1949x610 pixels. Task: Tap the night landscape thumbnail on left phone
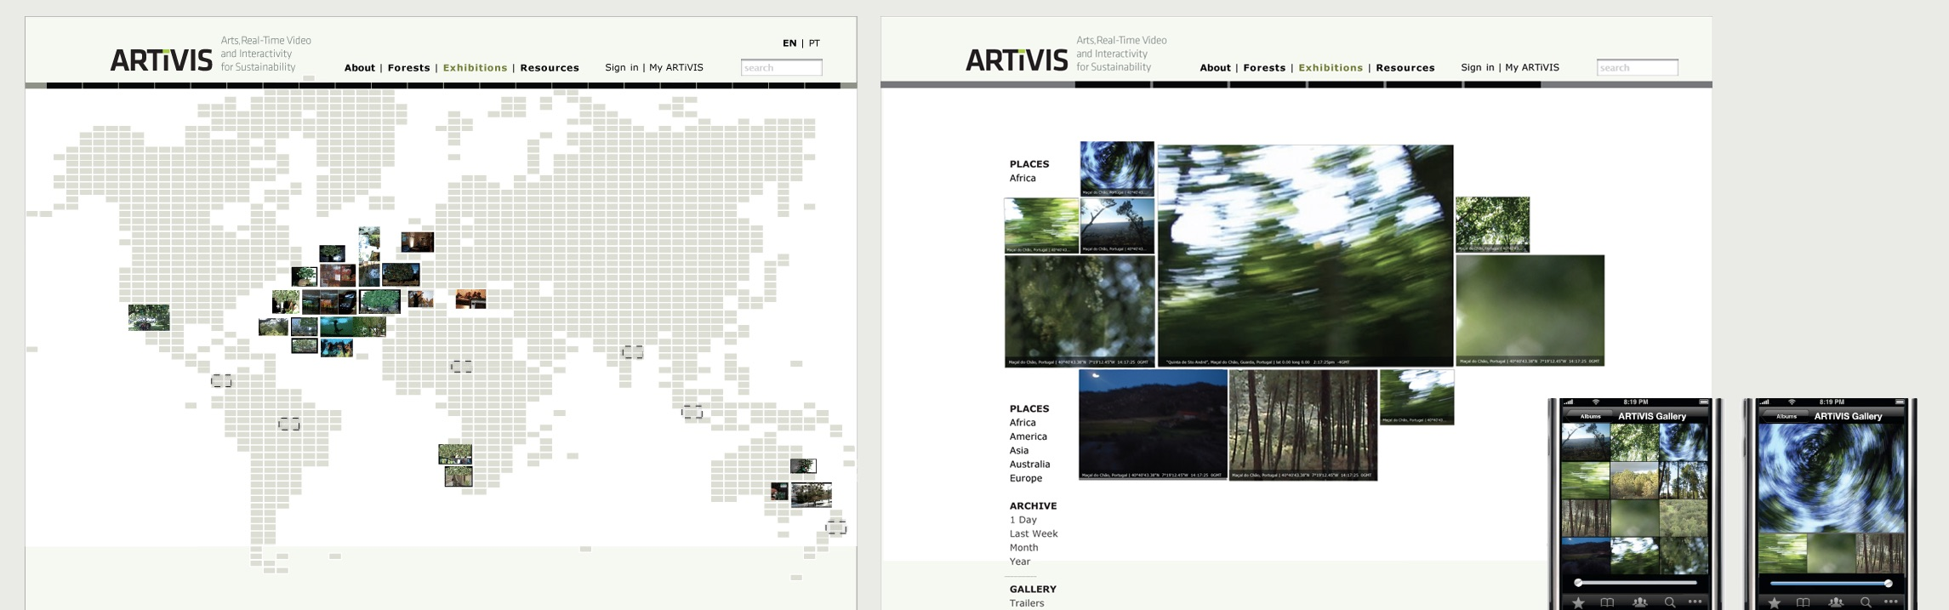coord(1586,556)
